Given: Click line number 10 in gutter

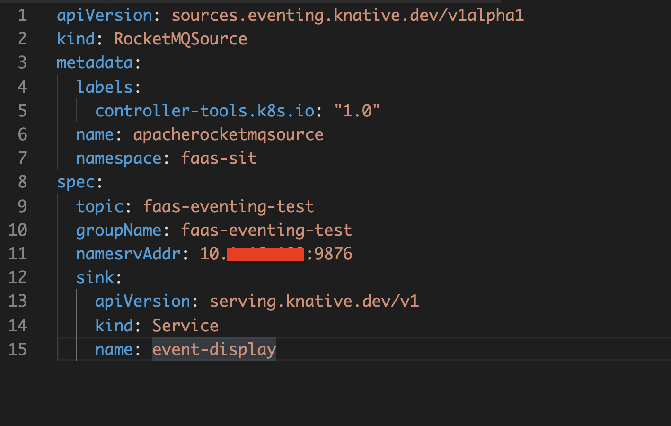Looking at the screenshot, I should tap(18, 230).
